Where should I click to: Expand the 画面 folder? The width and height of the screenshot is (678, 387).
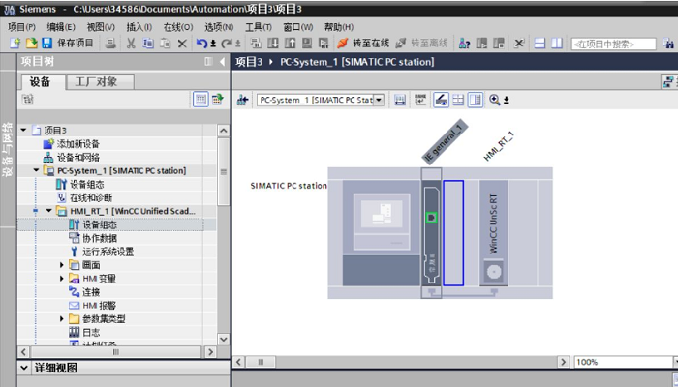tap(62, 265)
